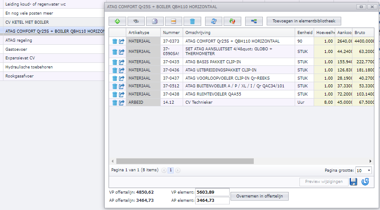This screenshot has width=380, height=210.
Task: Delete ATAG BASIS PAKKET CLIP-IN row via trash icon
Action: pos(115,62)
